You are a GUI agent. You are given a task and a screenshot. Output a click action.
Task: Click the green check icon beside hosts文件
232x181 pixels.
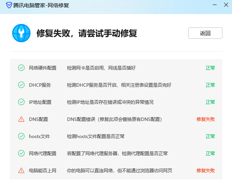(21, 136)
